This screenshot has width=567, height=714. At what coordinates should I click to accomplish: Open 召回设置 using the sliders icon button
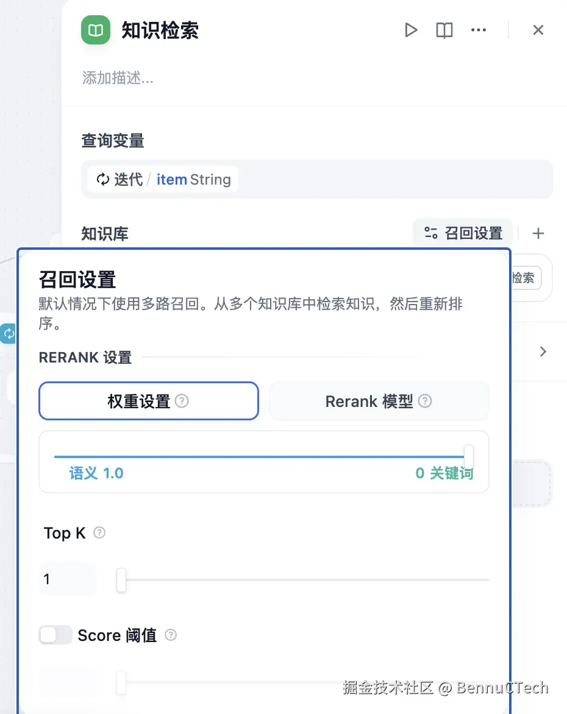(462, 232)
